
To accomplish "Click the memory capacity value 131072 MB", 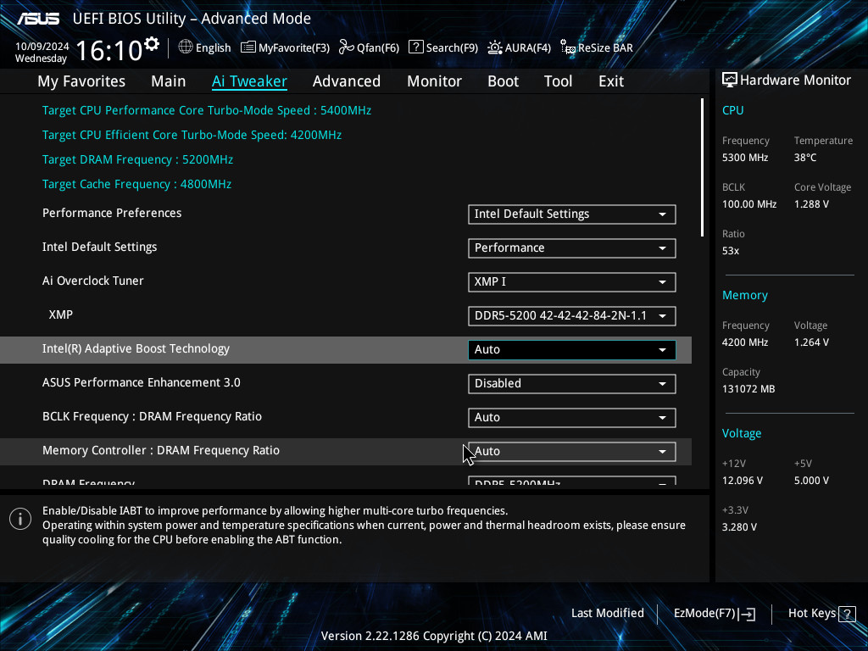I will coord(748,389).
